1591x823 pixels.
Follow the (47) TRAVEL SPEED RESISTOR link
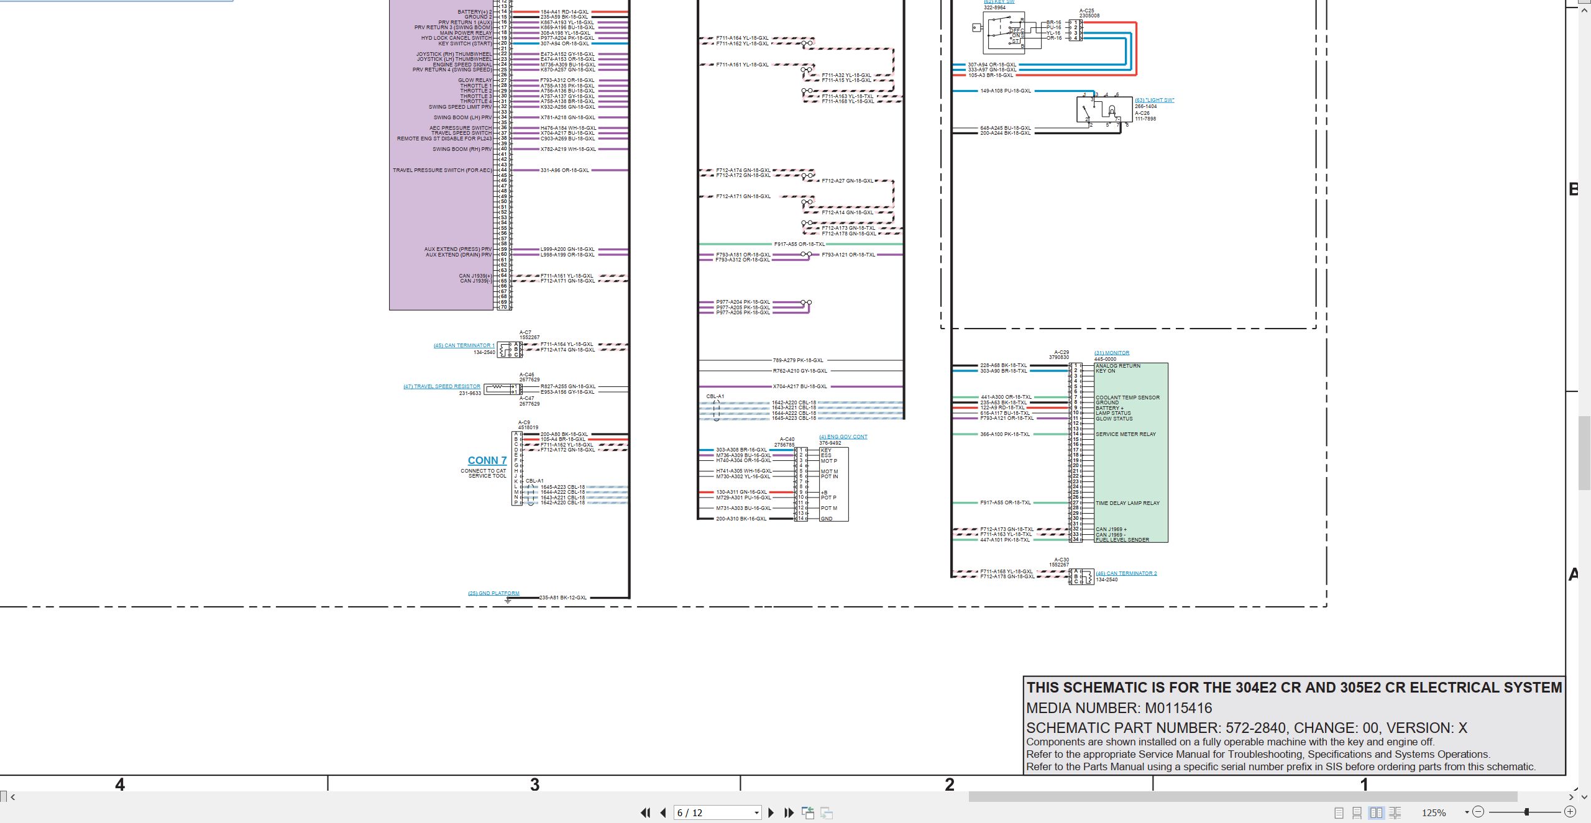pos(442,386)
